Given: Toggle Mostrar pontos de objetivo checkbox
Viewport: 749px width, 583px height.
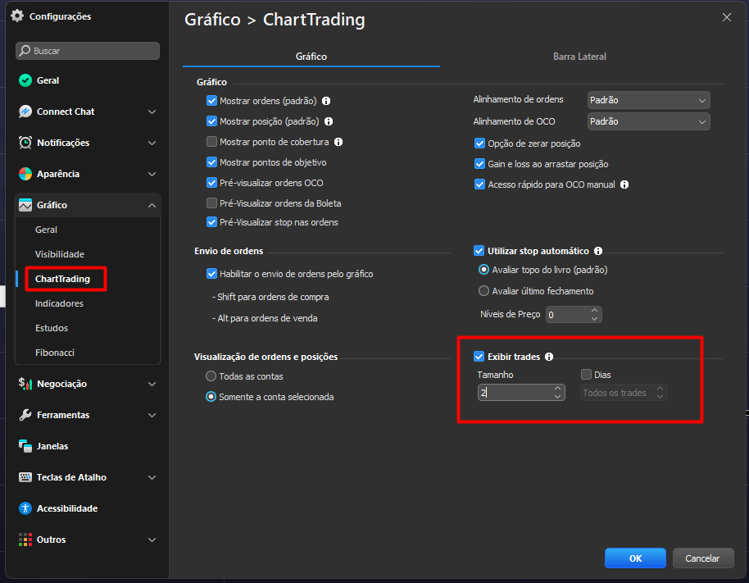Looking at the screenshot, I should 211,162.
